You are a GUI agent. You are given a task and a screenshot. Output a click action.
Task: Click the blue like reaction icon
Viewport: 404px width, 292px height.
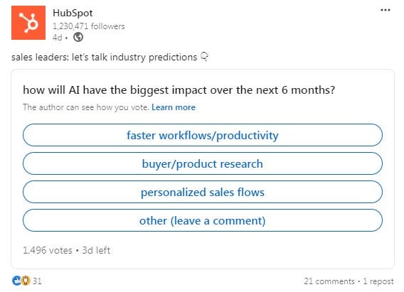click(x=16, y=281)
